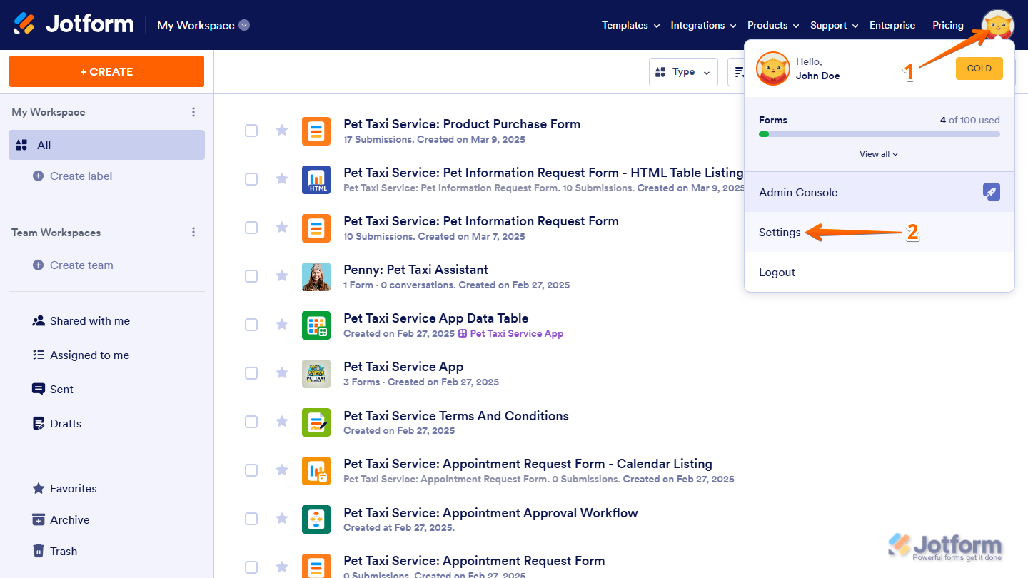Star the Appointment Request Calendar Listing

282,470
